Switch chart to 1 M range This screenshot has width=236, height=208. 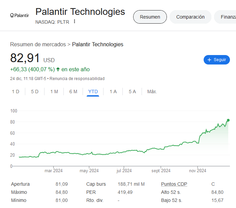tap(54, 92)
